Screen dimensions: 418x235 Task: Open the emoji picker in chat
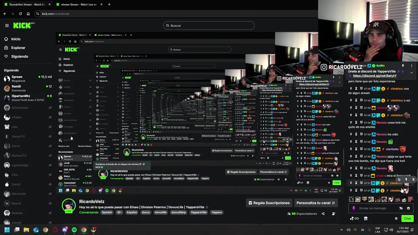pos(408,208)
